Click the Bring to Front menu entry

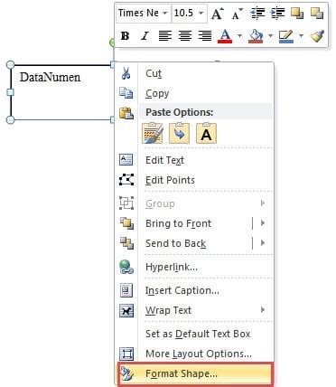pos(183,223)
